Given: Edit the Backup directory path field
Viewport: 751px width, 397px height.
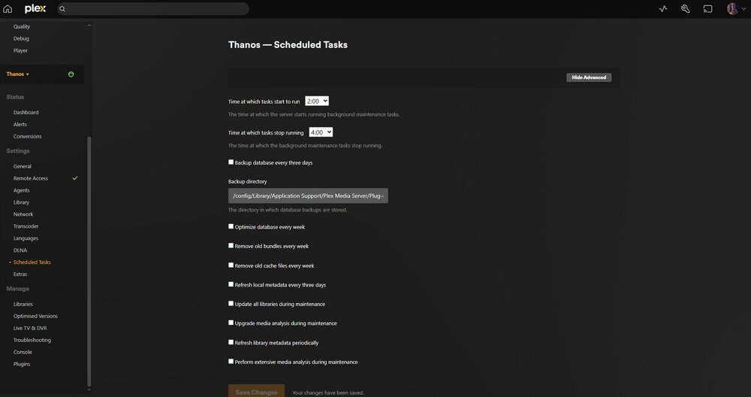Looking at the screenshot, I should 308,195.
